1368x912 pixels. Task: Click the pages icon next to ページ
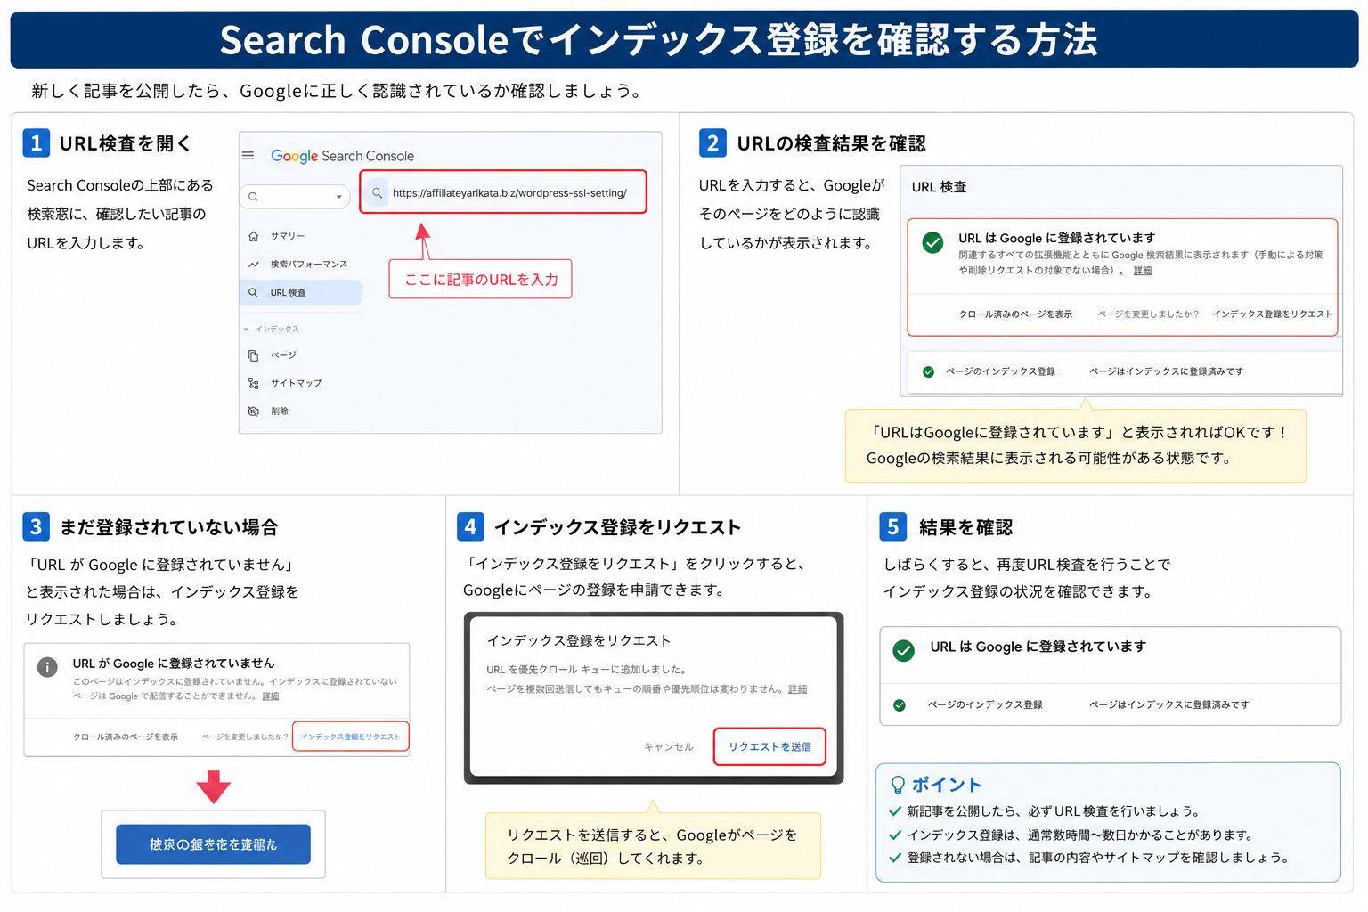(254, 355)
